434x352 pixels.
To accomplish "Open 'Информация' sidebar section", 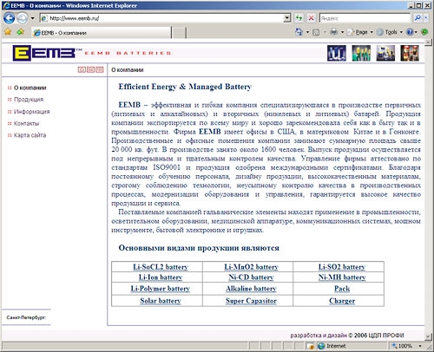I will [32, 112].
